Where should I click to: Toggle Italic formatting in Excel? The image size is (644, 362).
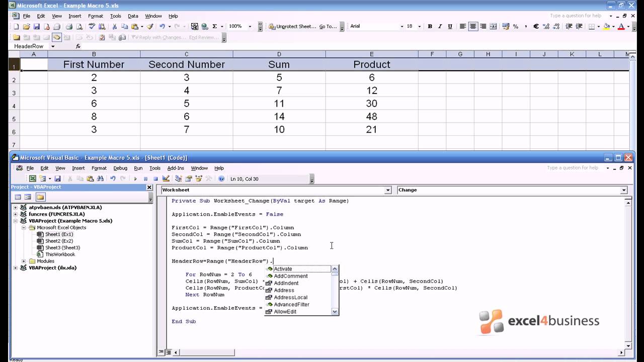[440, 26]
